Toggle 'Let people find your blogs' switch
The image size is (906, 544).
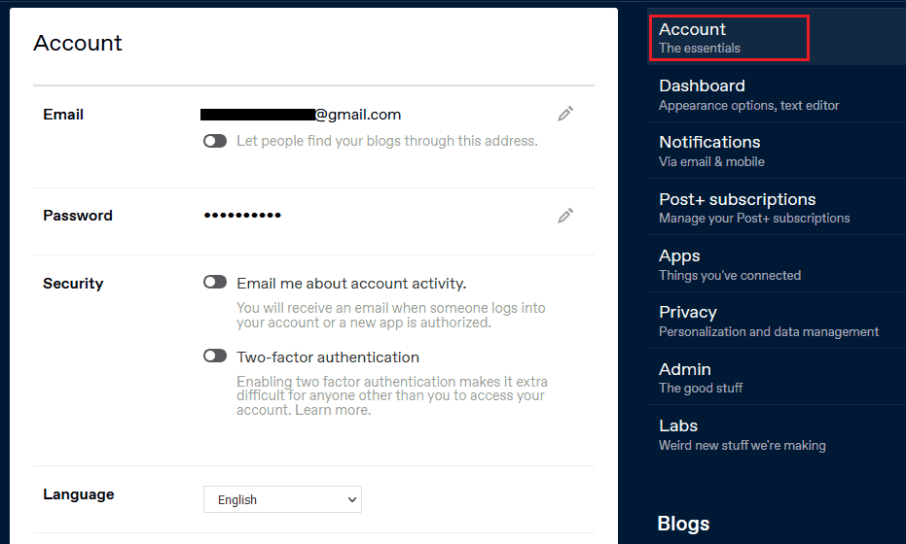[x=215, y=141]
